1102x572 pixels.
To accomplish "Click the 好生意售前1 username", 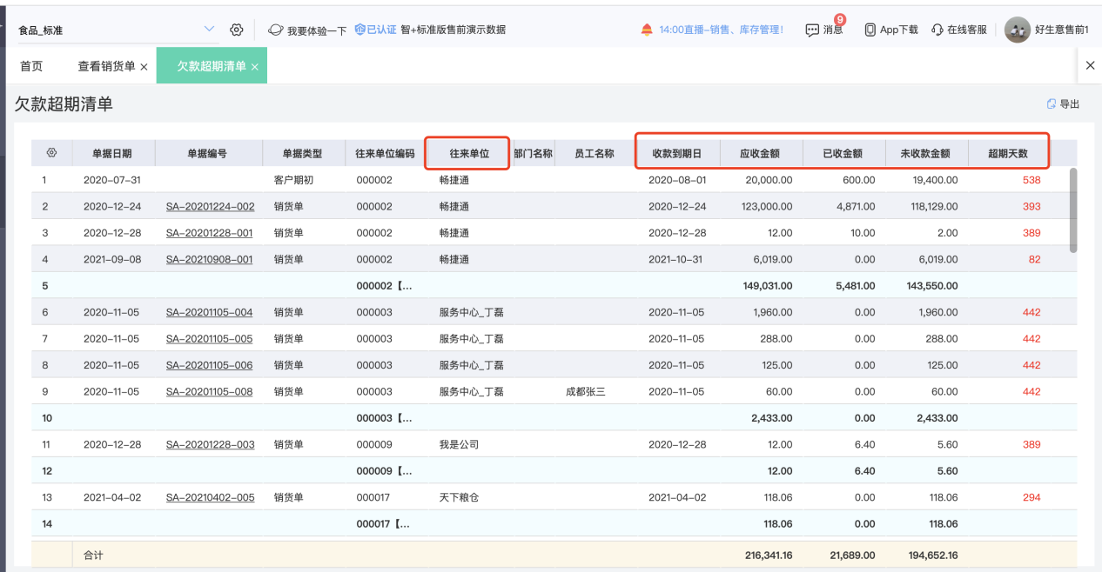I will coord(1062,30).
